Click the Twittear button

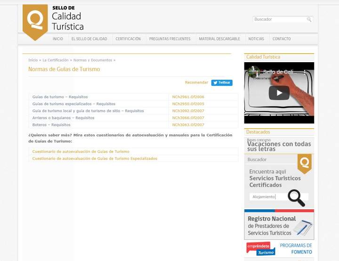(x=222, y=82)
